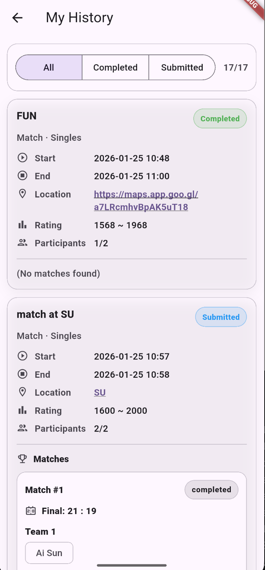Switch filter to Submitted
Viewport: 265px width, 570px height.
(182, 68)
